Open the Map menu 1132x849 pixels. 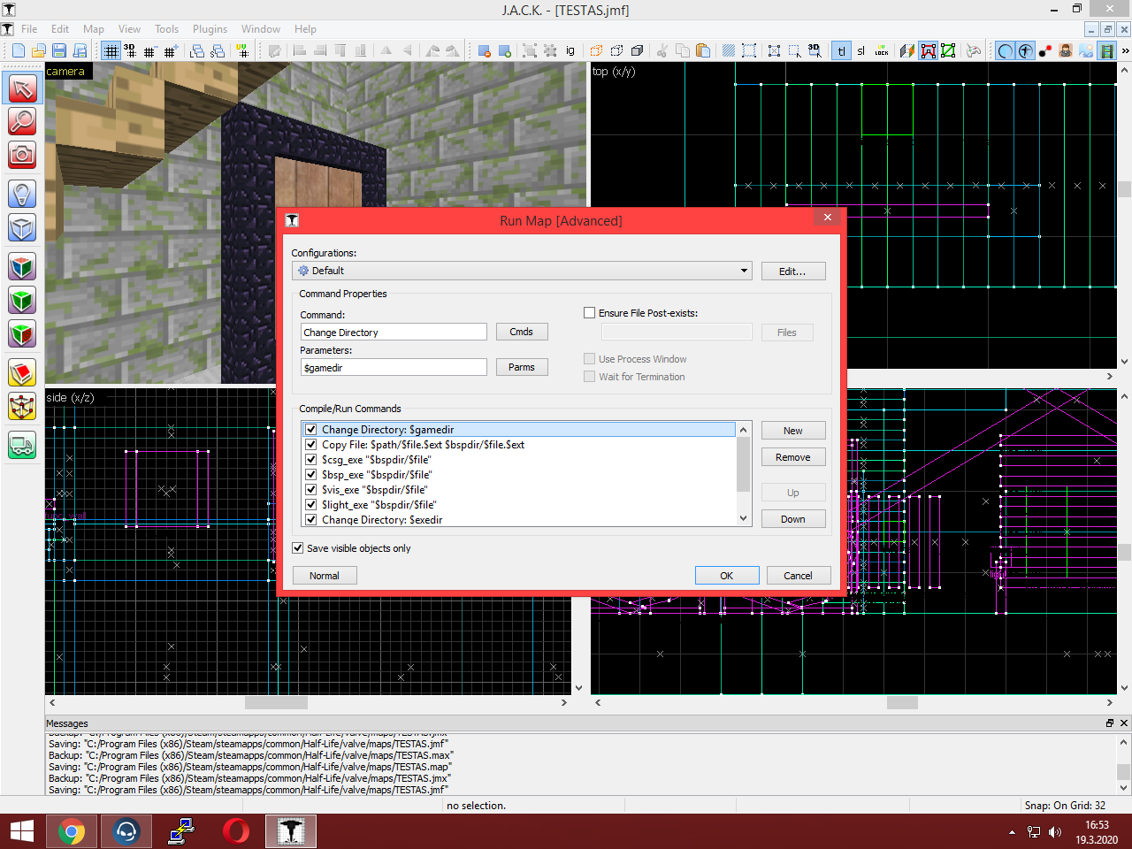coord(94,29)
